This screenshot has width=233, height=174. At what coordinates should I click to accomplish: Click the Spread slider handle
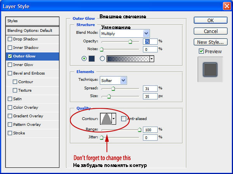(x=113, y=89)
